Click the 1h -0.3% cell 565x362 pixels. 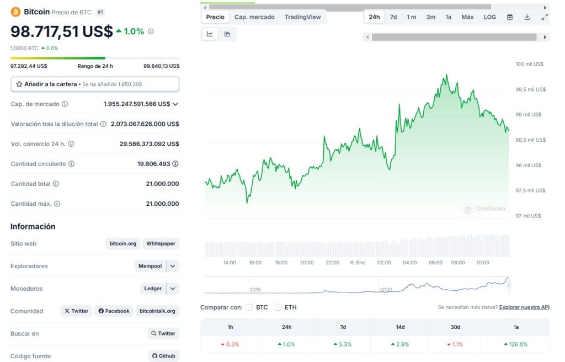point(230,344)
